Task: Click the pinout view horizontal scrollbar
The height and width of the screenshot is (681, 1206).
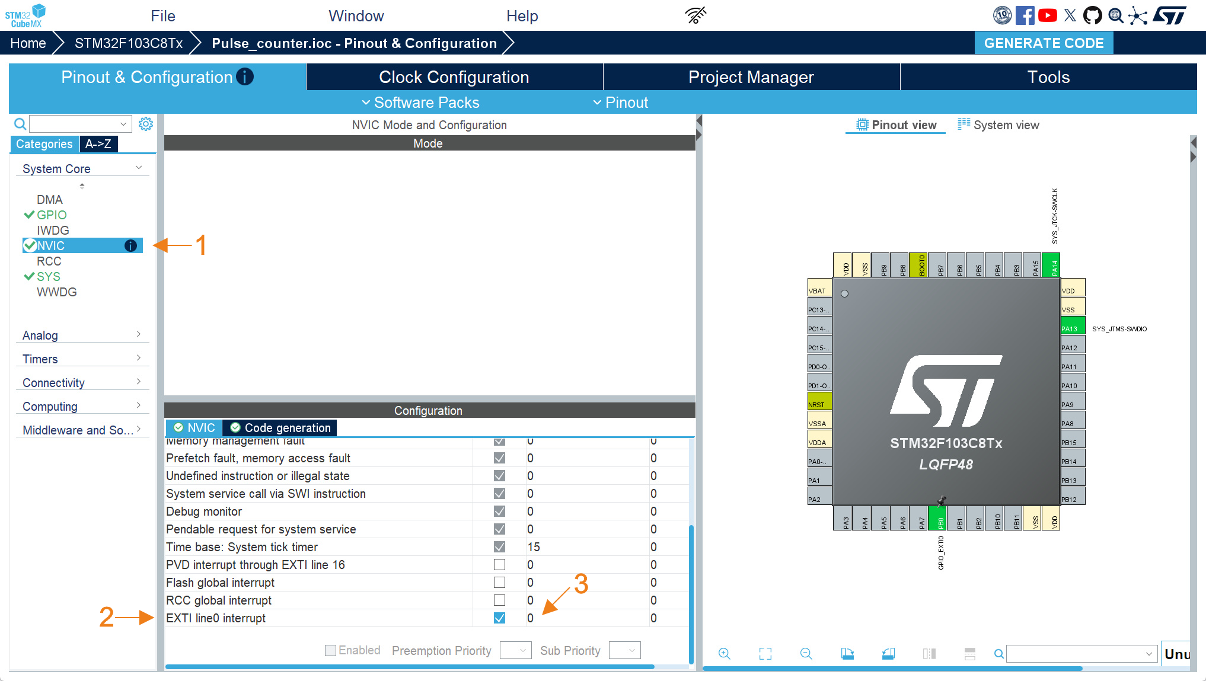Action: pos(892,669)
